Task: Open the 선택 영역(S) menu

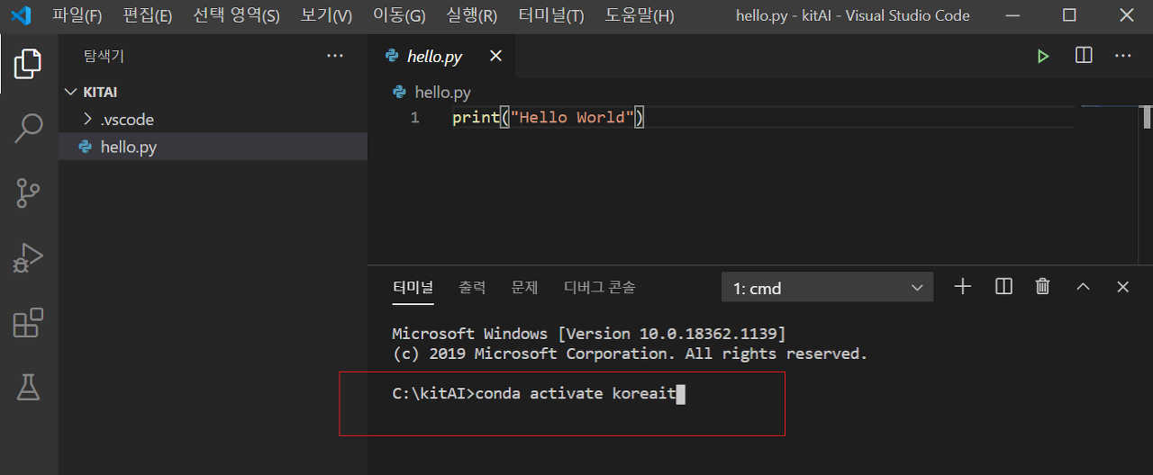Action: [x=236, y=15]
